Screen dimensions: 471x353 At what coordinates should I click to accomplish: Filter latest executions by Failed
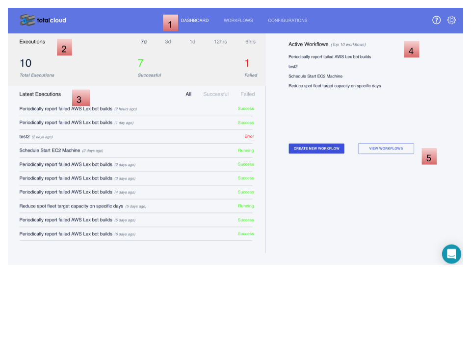click(247, 94)
